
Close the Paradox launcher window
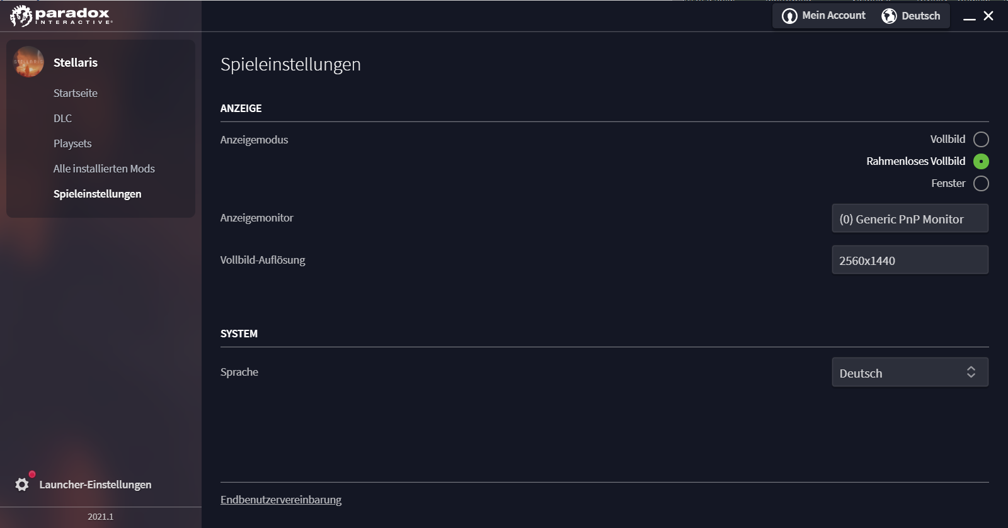coord(988,16)
